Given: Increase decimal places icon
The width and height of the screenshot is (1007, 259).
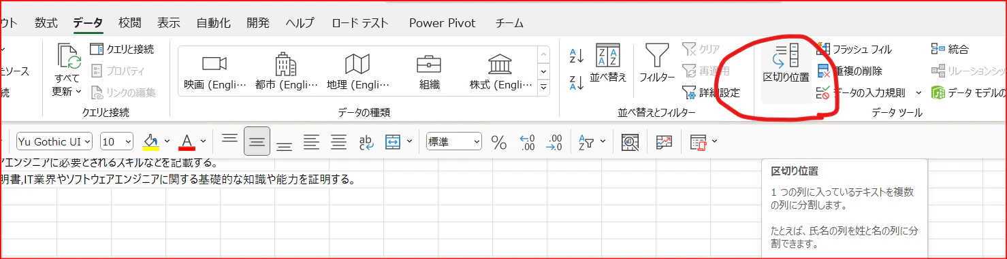Looking at the screenshot, I should 527,141.
